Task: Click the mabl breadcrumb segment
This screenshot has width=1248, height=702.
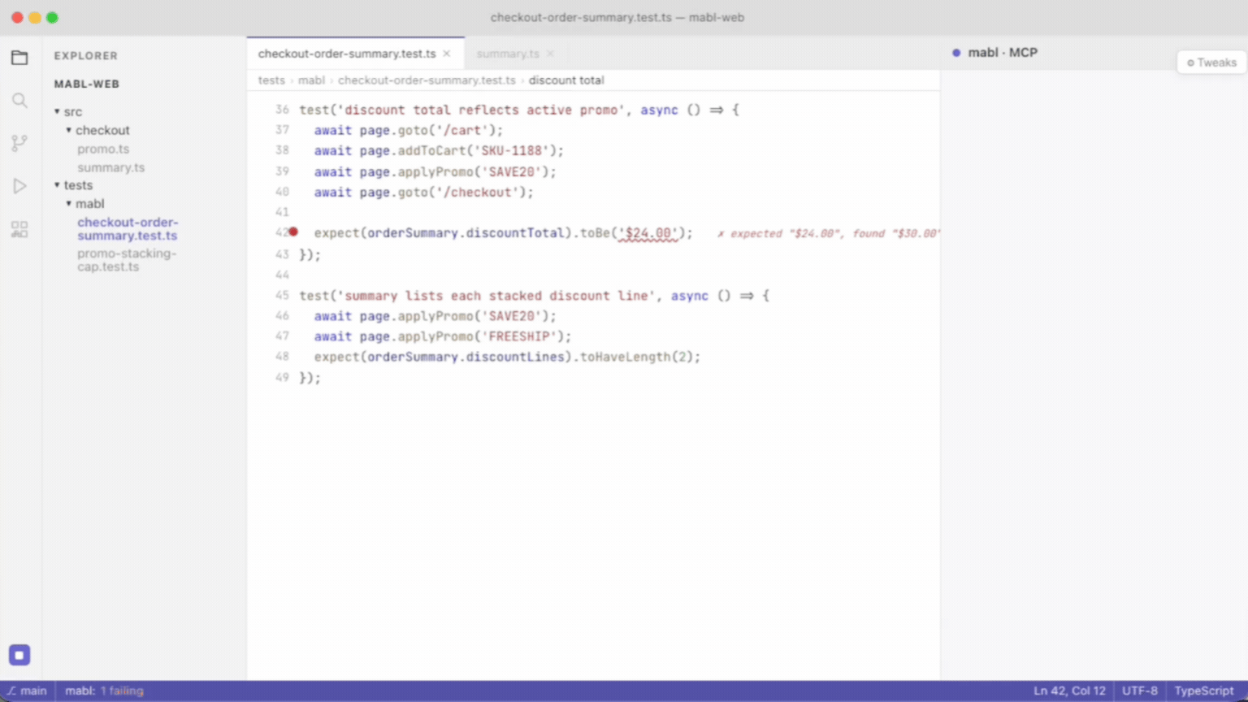Action: pyautogui.click(x=311, y=80)
